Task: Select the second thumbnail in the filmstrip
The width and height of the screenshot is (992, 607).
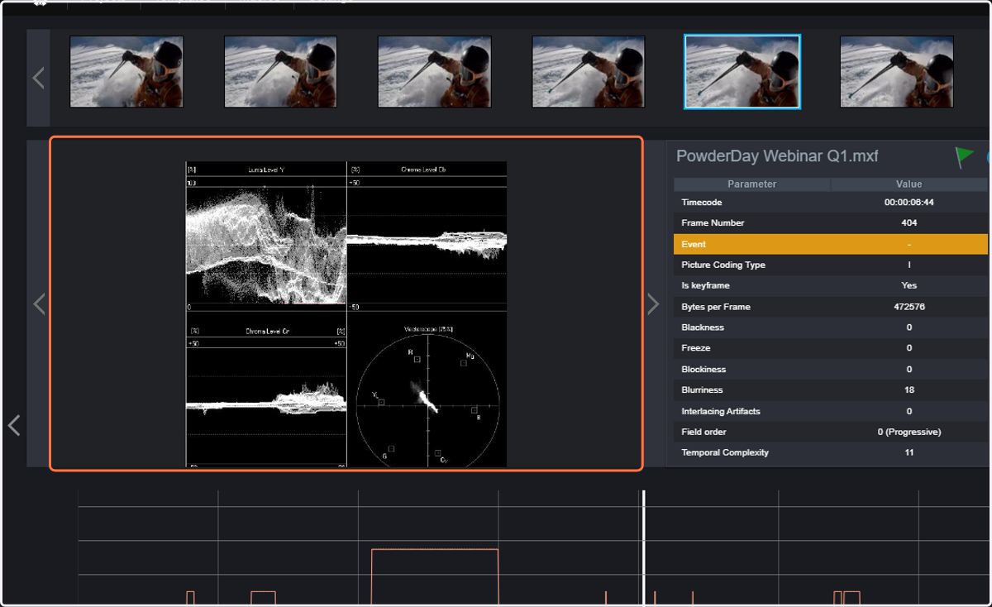Action: tap(280, 72)
